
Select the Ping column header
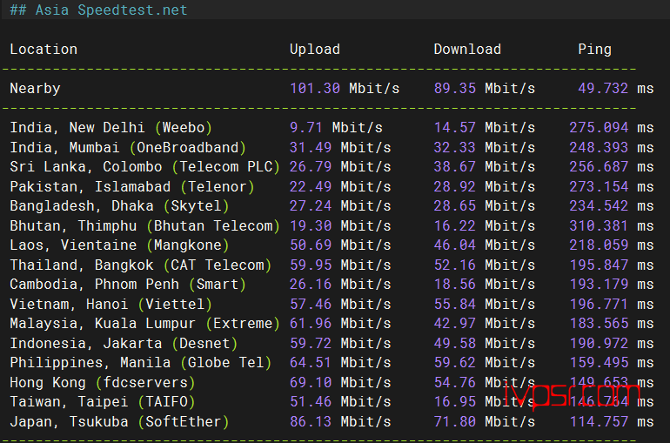595,49
